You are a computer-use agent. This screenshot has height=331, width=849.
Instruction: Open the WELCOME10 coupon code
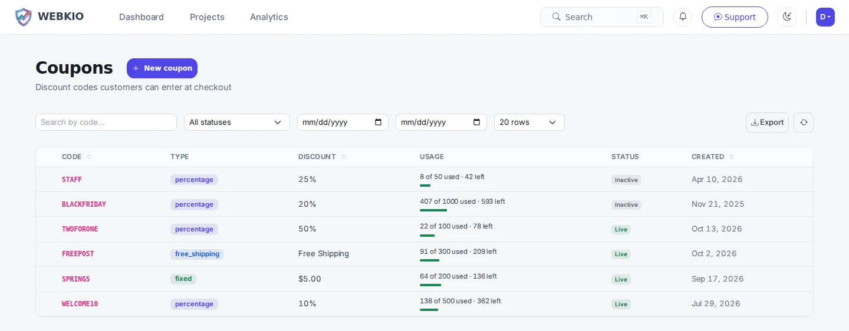80,304
